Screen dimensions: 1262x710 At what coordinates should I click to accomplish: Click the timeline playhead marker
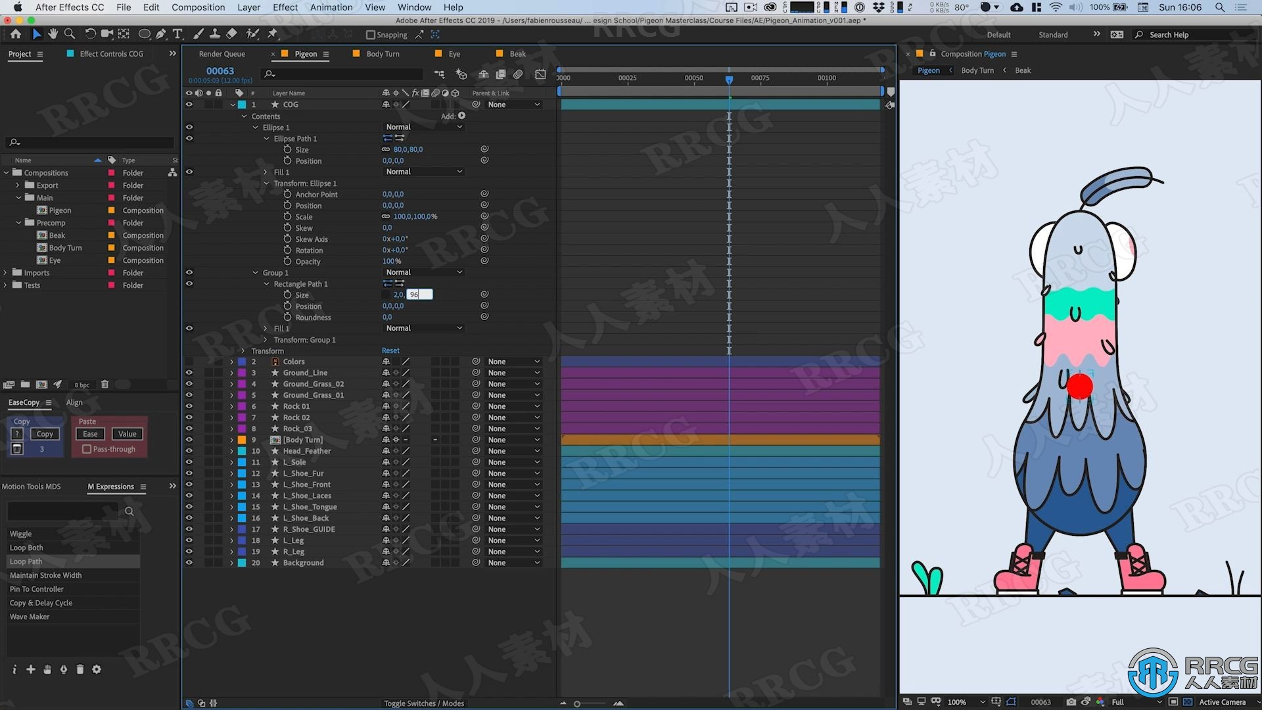[729, 79]
